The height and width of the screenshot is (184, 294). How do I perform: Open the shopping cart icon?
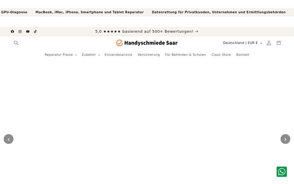pyautogui.click(x=278, y=43)
